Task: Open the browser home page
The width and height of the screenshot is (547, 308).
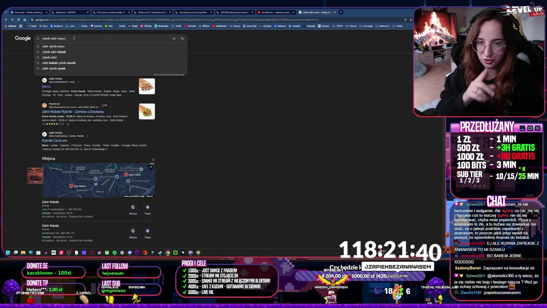Action: 25,20
